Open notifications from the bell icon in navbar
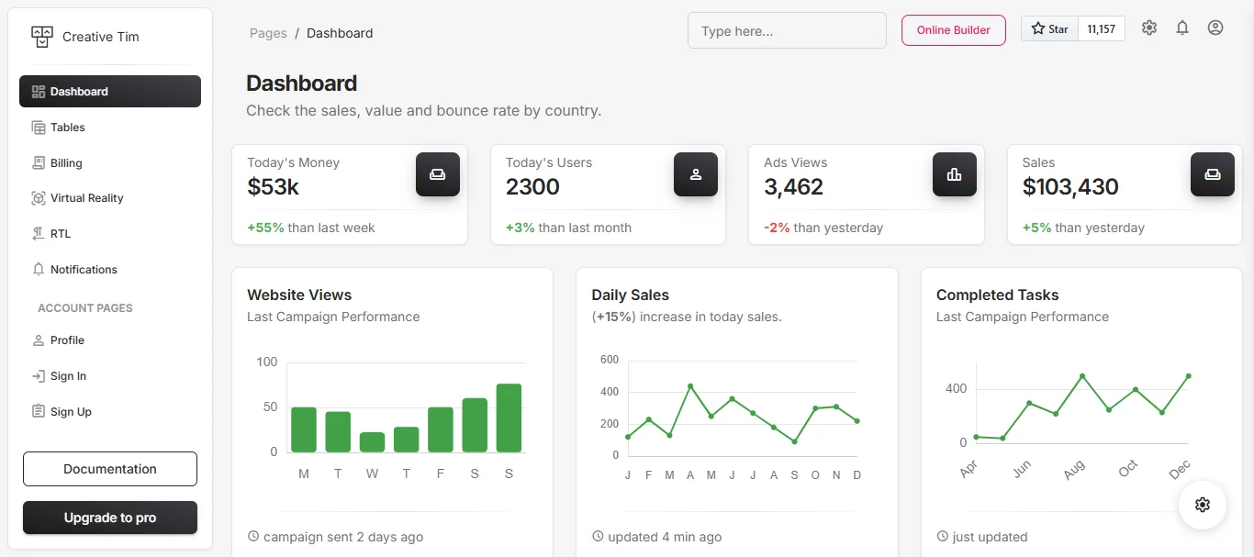1254x557 pixels. [1182, 28]
